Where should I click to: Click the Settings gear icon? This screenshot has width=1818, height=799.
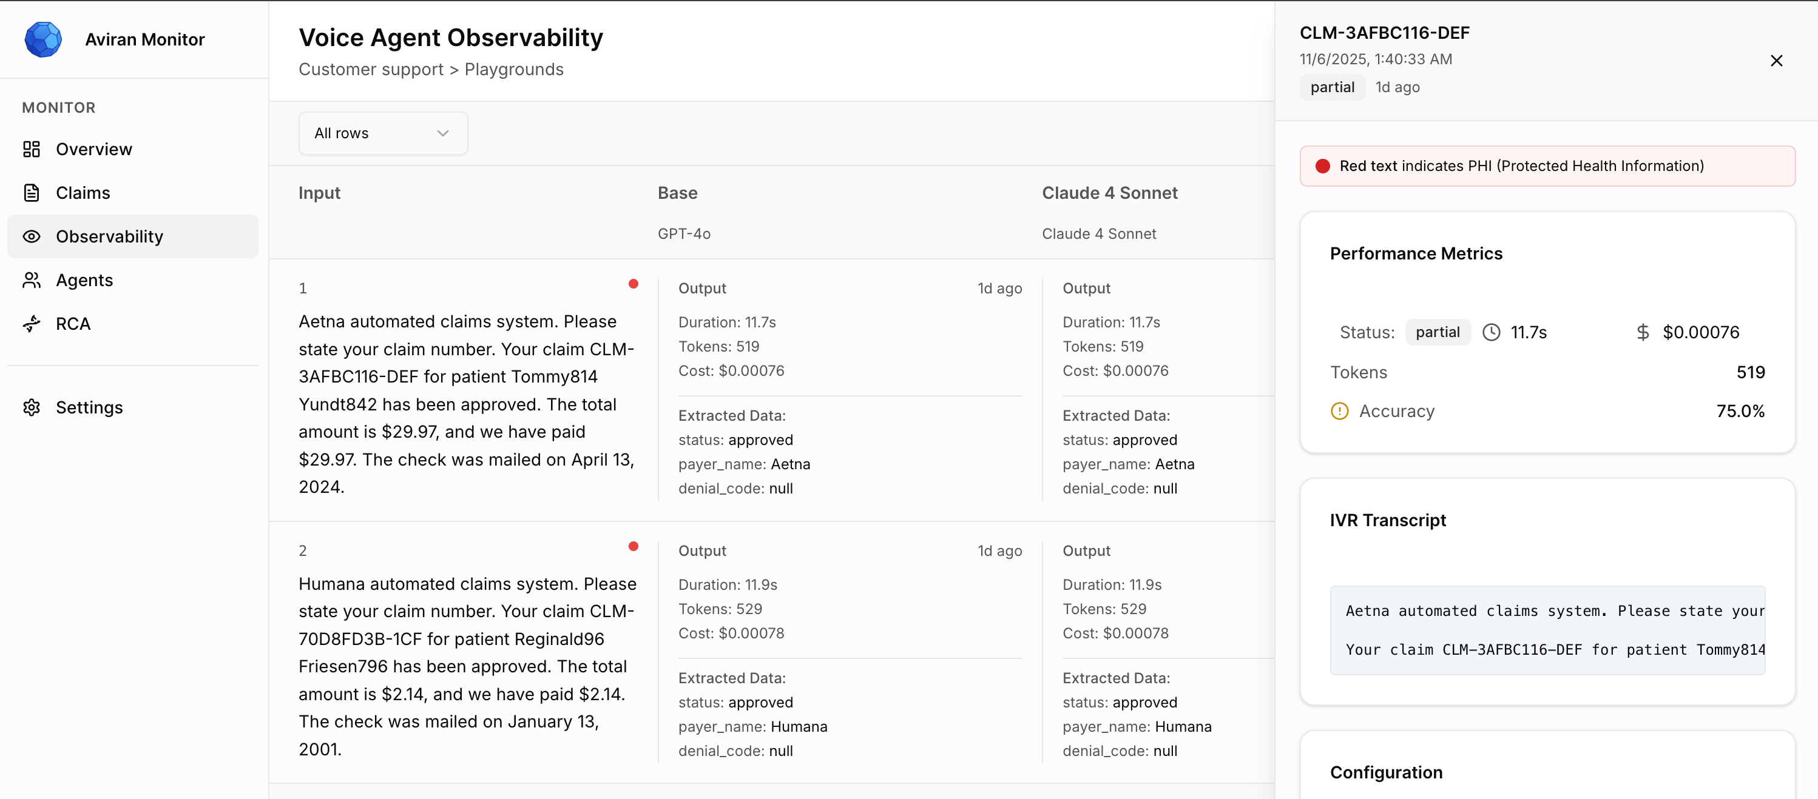pos(32,407)
